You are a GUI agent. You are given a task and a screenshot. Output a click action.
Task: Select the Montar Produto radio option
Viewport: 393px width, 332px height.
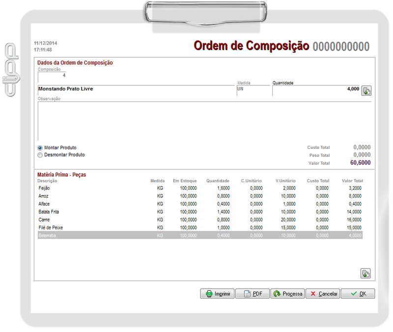pyautogui.click(x=40, y=148)
